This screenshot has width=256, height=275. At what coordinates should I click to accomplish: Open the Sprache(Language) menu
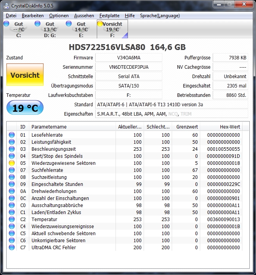coord(160,16)
